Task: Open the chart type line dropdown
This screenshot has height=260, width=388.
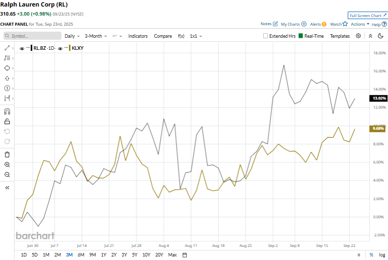Action: [117, 36]
